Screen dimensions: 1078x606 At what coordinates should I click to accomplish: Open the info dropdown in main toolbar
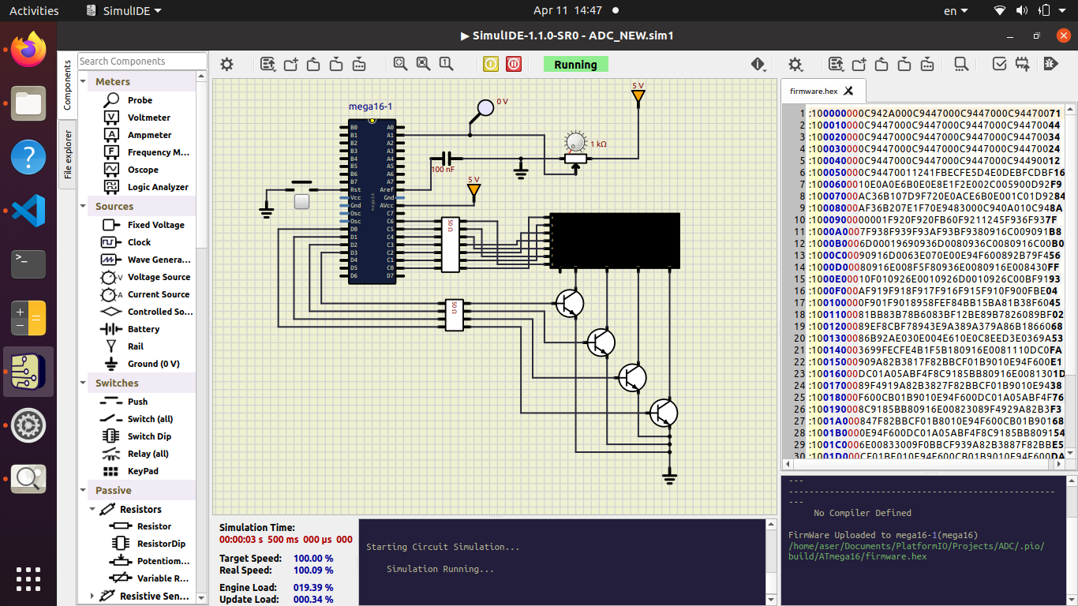point(758,65)
